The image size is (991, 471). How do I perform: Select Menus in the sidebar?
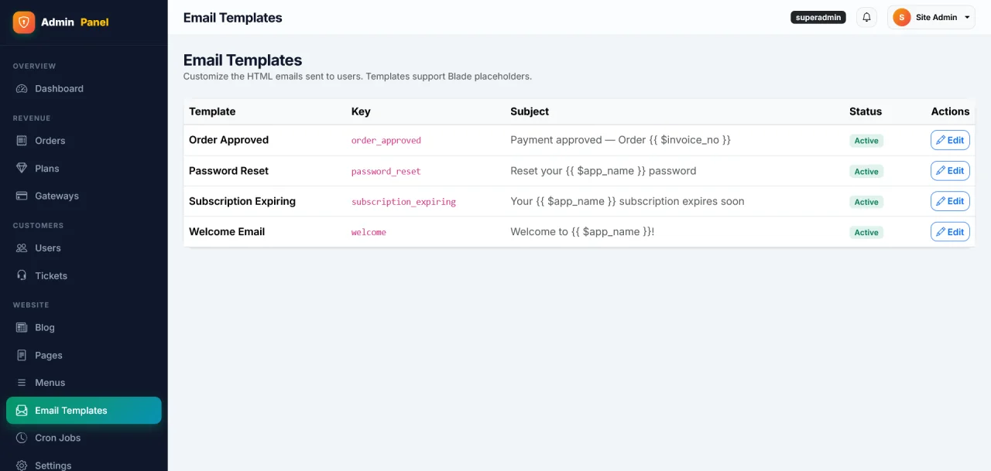point(84,383)
